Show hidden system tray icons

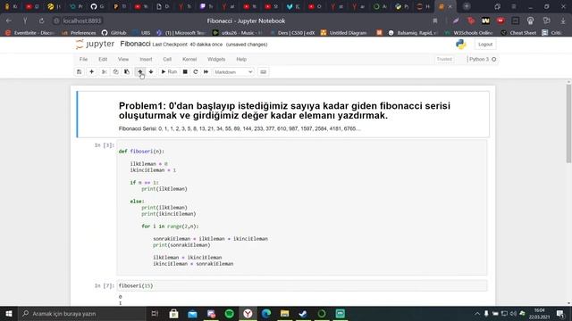(x=477, y=313)
